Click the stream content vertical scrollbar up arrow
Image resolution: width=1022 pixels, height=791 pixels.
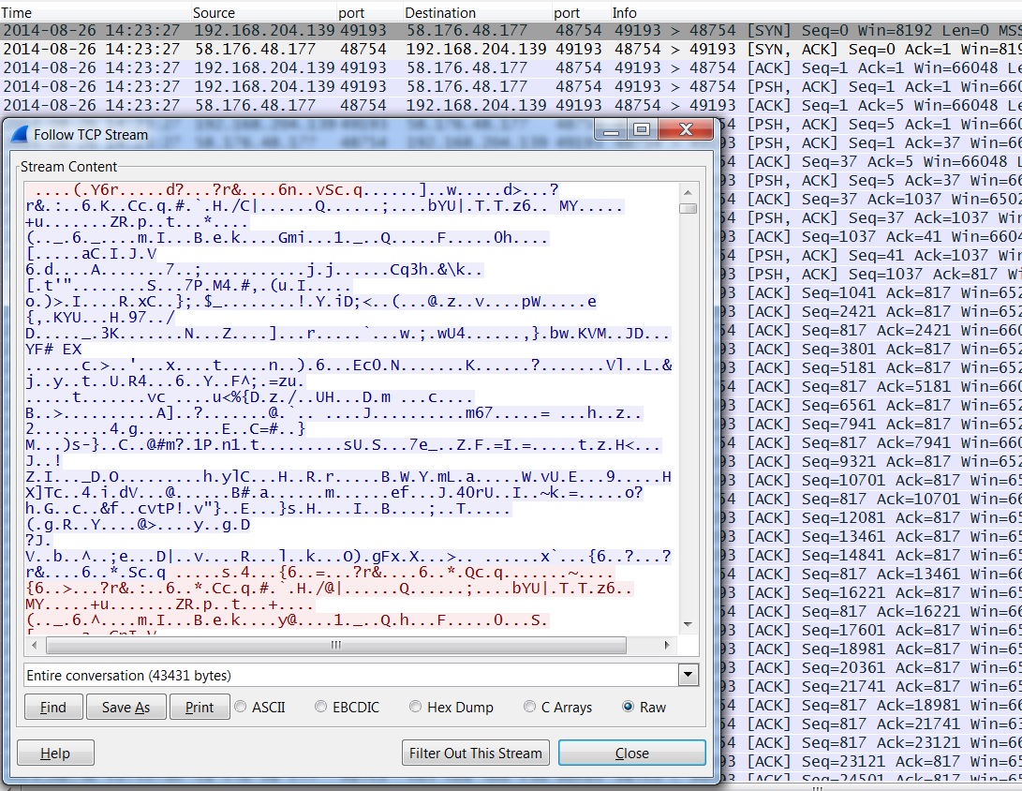click(x=688, y=191)
